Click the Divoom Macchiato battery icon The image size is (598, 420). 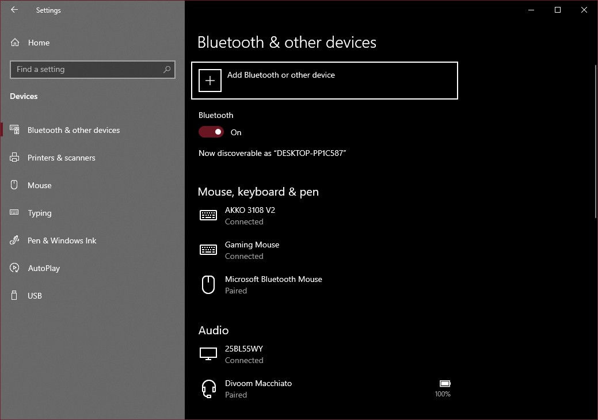point(445,383)
